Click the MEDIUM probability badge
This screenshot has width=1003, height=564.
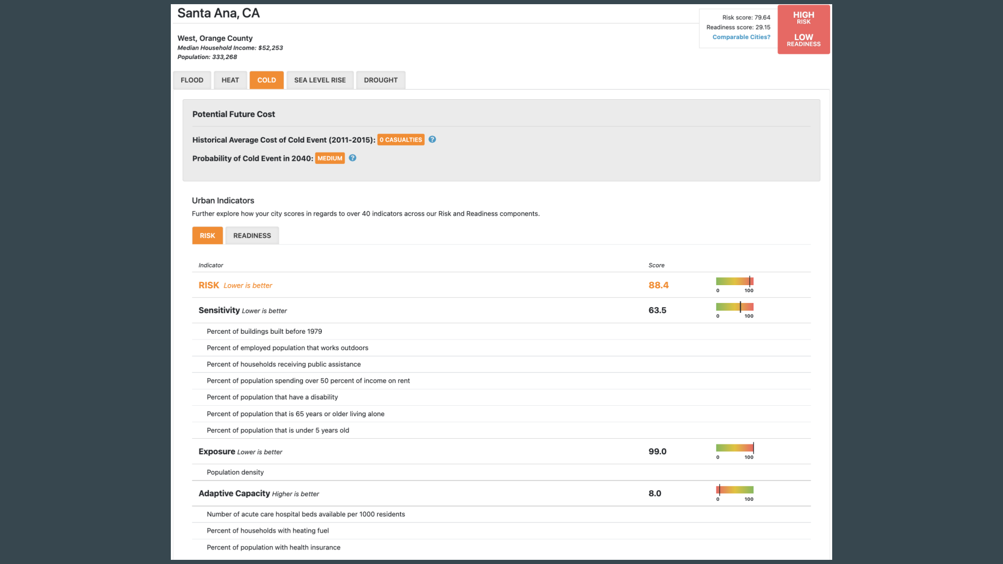(x=329, y=158)
